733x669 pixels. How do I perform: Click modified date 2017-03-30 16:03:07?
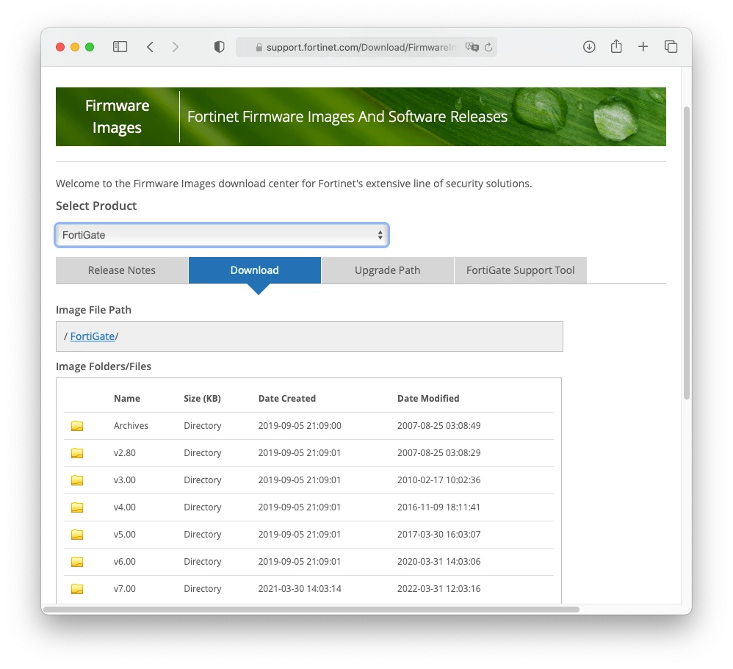[439, 534]
